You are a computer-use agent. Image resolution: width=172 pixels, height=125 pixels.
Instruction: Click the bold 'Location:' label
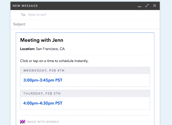click(x=27, y=49)
